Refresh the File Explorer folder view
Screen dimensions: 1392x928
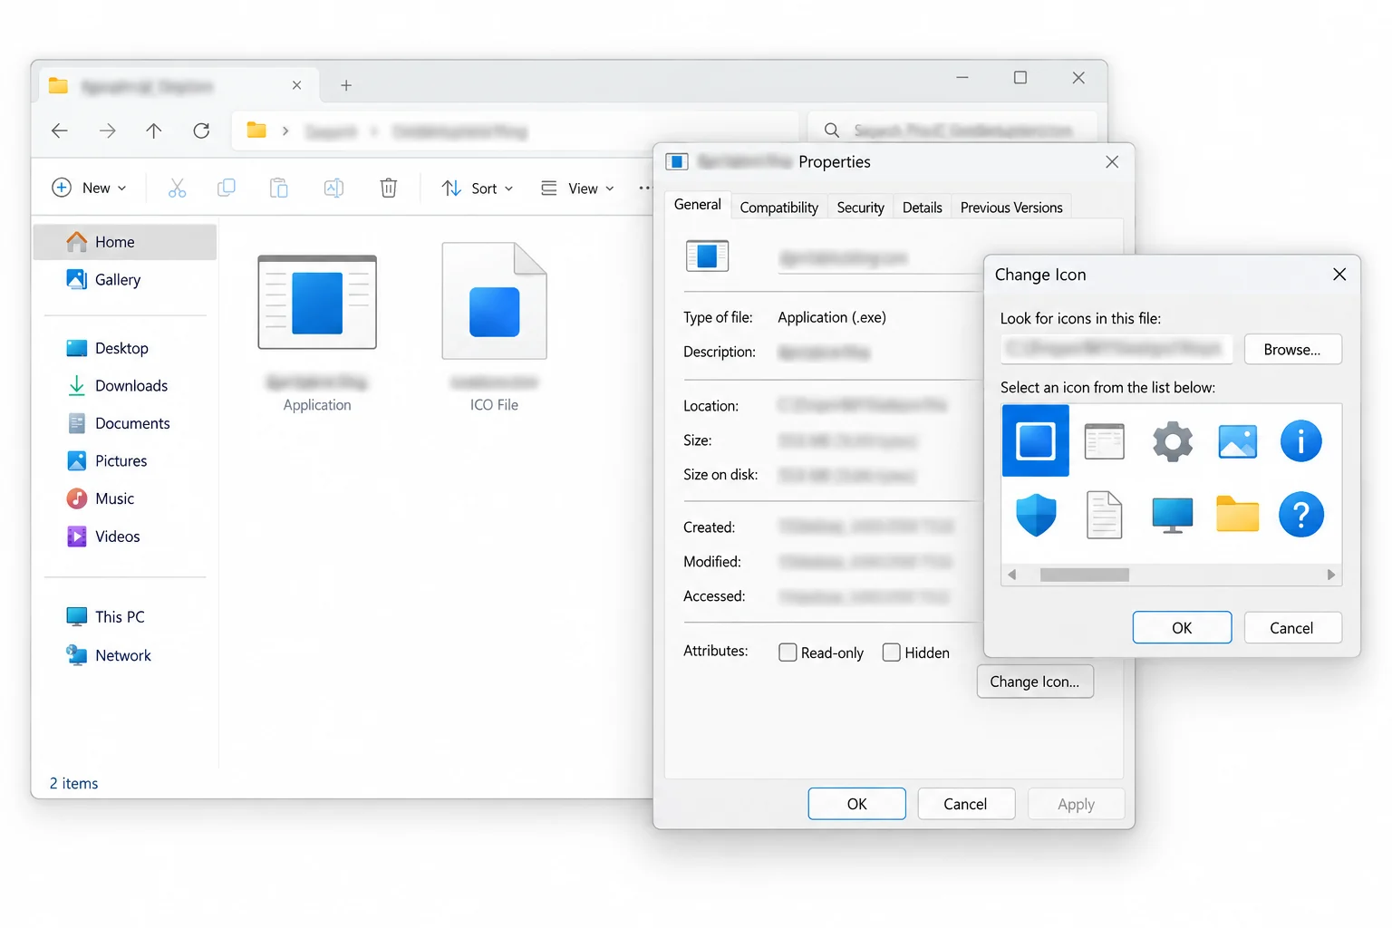coord(201,130)
